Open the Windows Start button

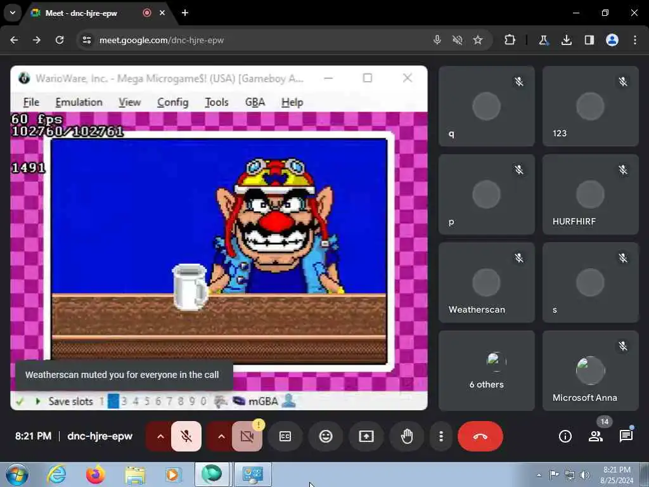coord(16,474)
